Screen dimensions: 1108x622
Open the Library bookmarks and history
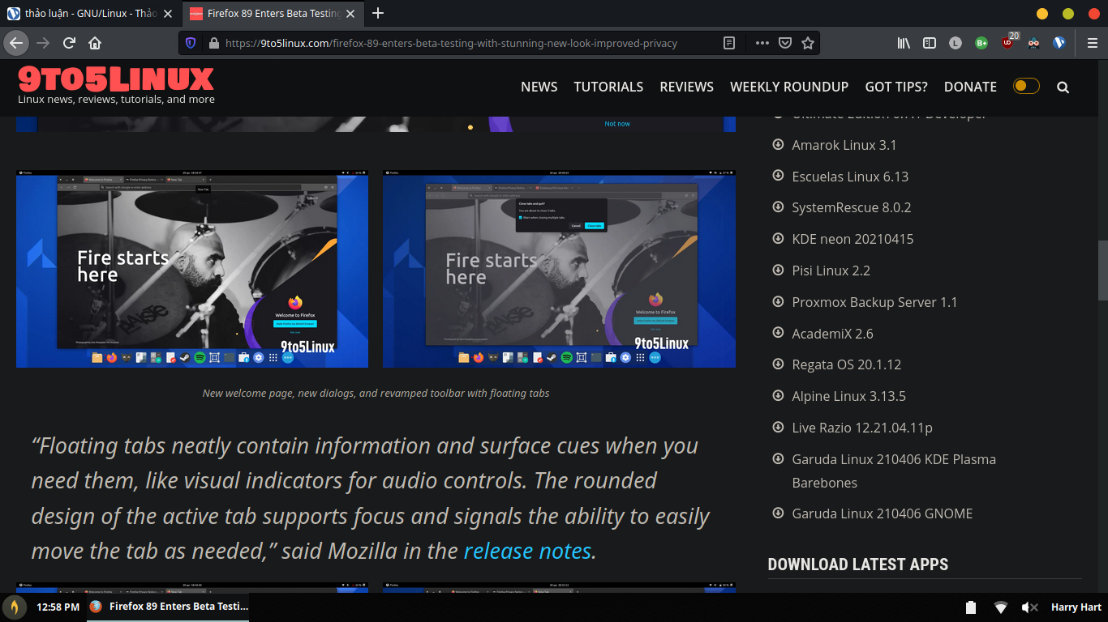click(904, 43)
